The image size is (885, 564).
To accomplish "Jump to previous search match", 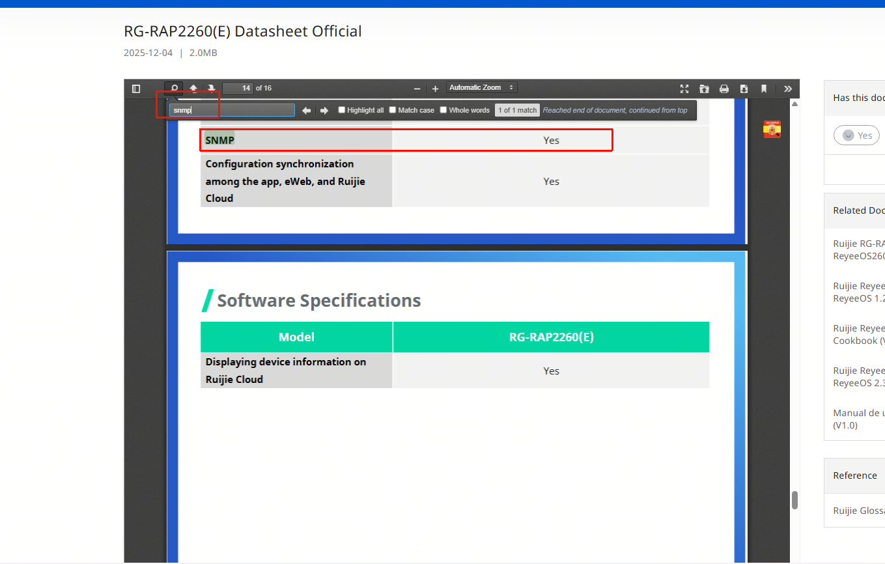I will pyautogui.click(x=306, y=111).
